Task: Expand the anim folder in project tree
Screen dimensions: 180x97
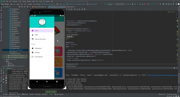Action: tap(7, 63)
